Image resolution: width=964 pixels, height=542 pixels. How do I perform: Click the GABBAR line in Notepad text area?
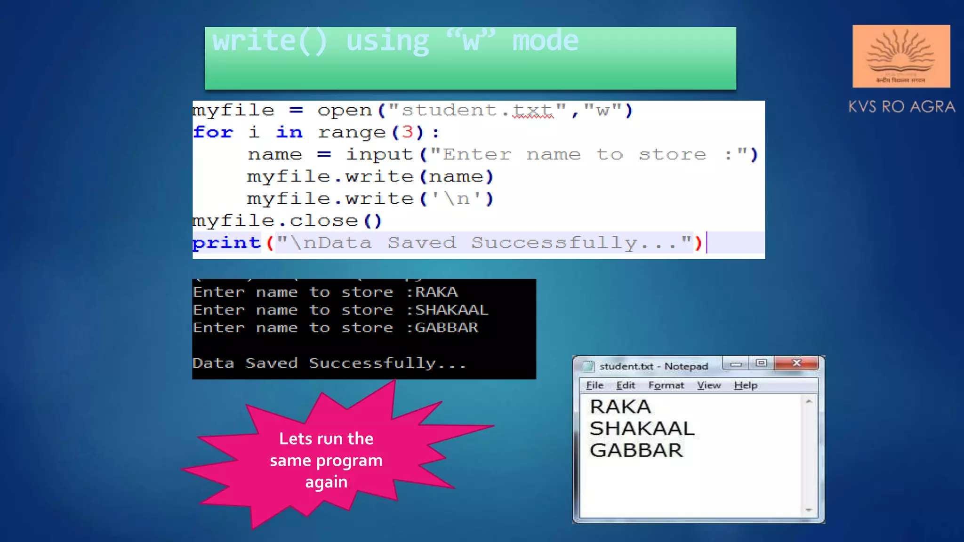636,450
